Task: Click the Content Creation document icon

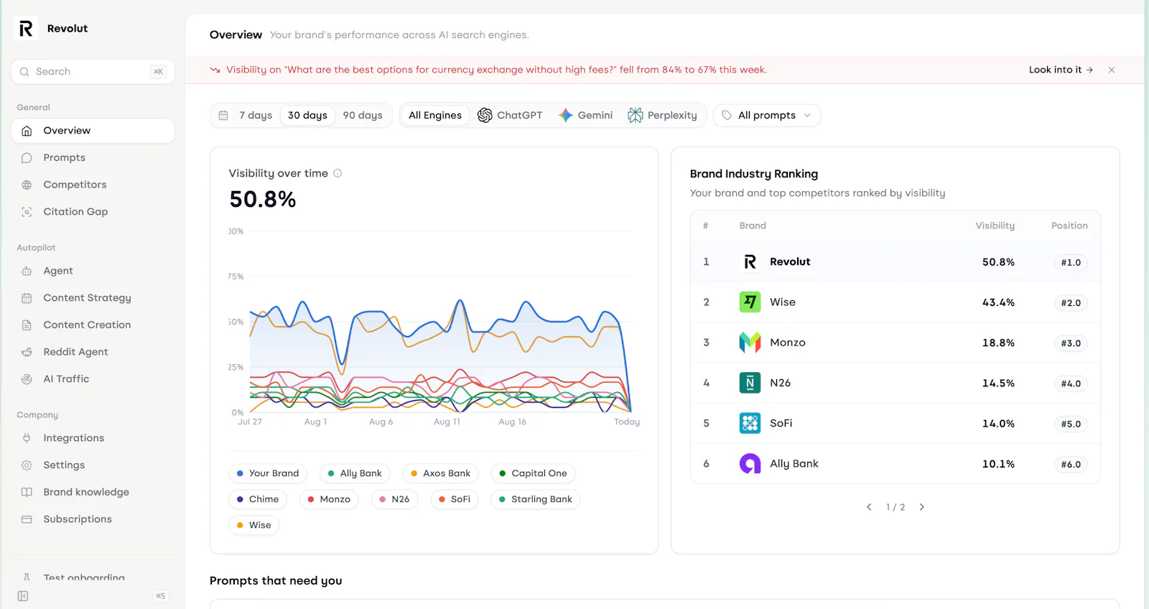Action: (27, 325)
